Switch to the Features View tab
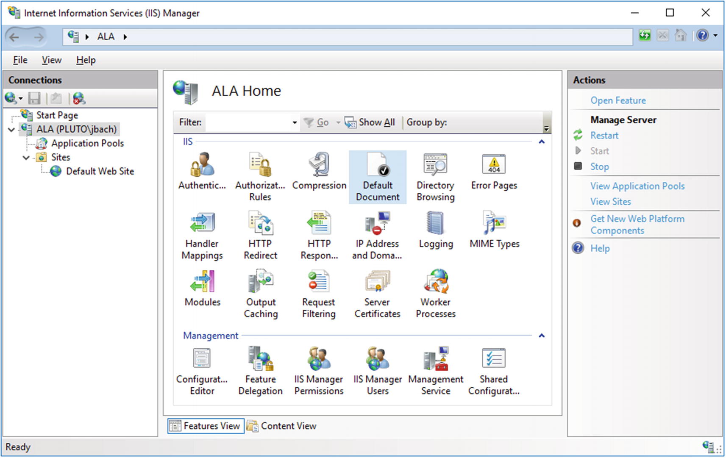Screen dimensions: 726x458 [x=206, y=426]
